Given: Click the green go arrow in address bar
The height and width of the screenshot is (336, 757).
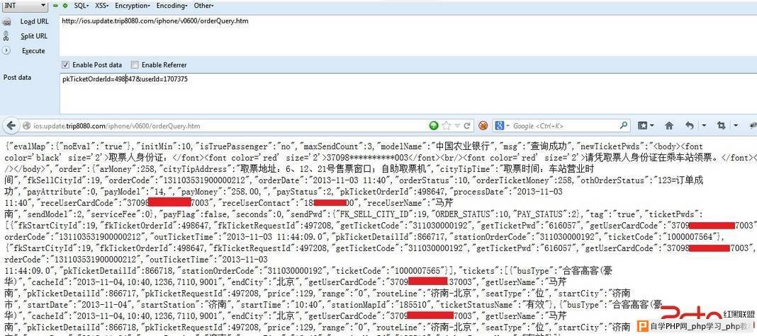Looking at the screenshot, I should coord(434,125).
